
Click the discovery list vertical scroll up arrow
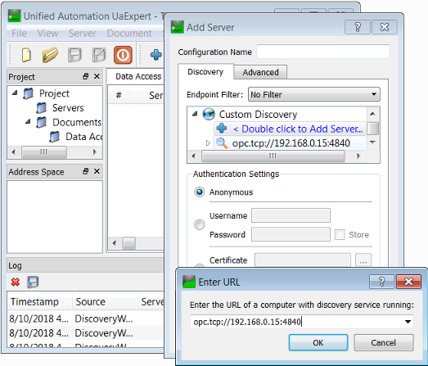[x=372, y=114]
